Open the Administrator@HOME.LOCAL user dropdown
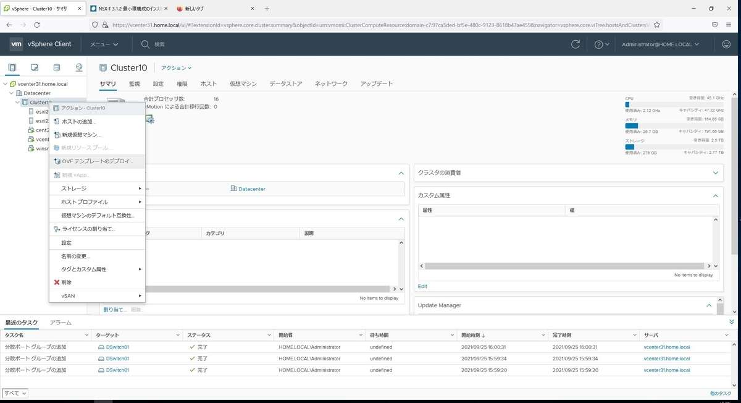This screenshot has height=403, width=741. [661, 45]
